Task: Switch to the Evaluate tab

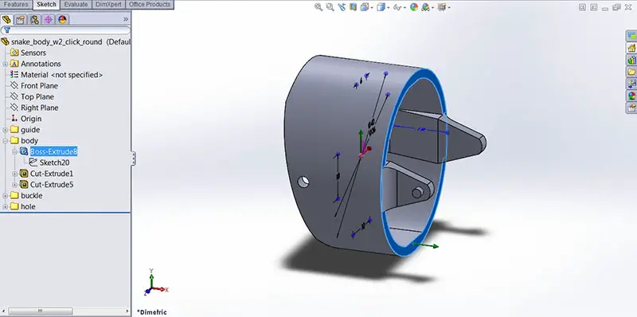Action: [x=76, y=5]
